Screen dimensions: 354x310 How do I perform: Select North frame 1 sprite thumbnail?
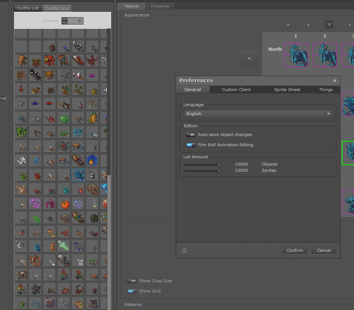click(296, 55)
